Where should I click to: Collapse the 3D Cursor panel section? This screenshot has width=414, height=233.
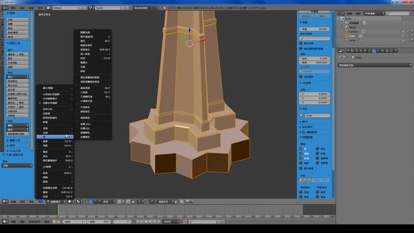pyautogui.click(x=306, y=83)
